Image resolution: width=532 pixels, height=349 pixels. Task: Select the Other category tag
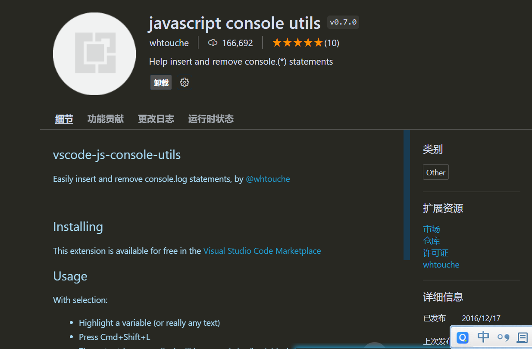coord(436,172)
